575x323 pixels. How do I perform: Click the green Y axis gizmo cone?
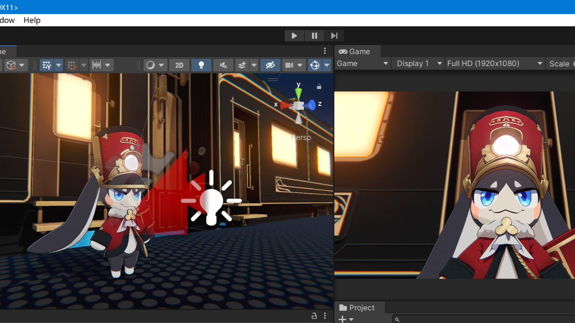point(299,93)
